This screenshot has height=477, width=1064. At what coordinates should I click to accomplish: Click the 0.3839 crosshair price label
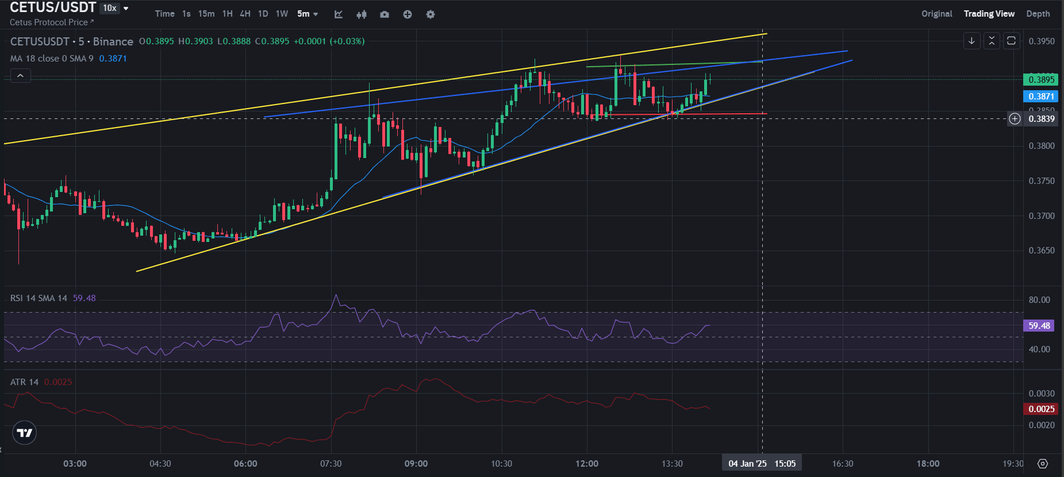(x=1042, y=119)
